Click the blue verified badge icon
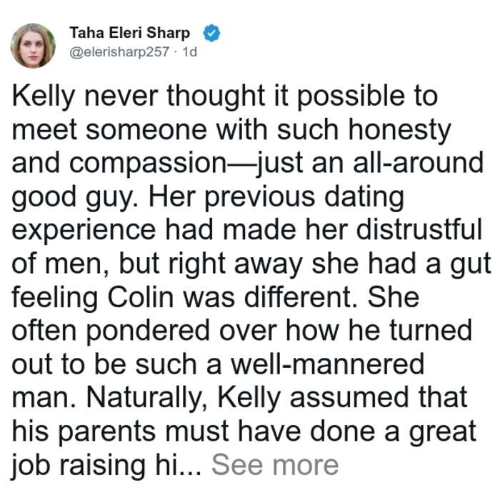Viewport: 500px width, 500px height. click(211, 33)
